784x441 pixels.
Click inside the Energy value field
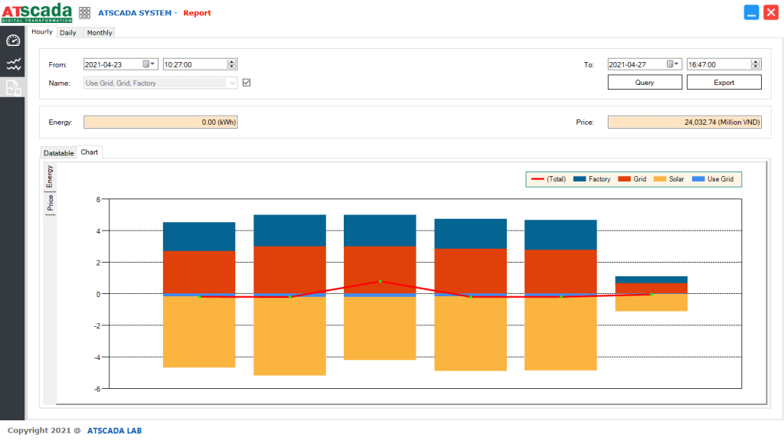[x=160, y=121]
